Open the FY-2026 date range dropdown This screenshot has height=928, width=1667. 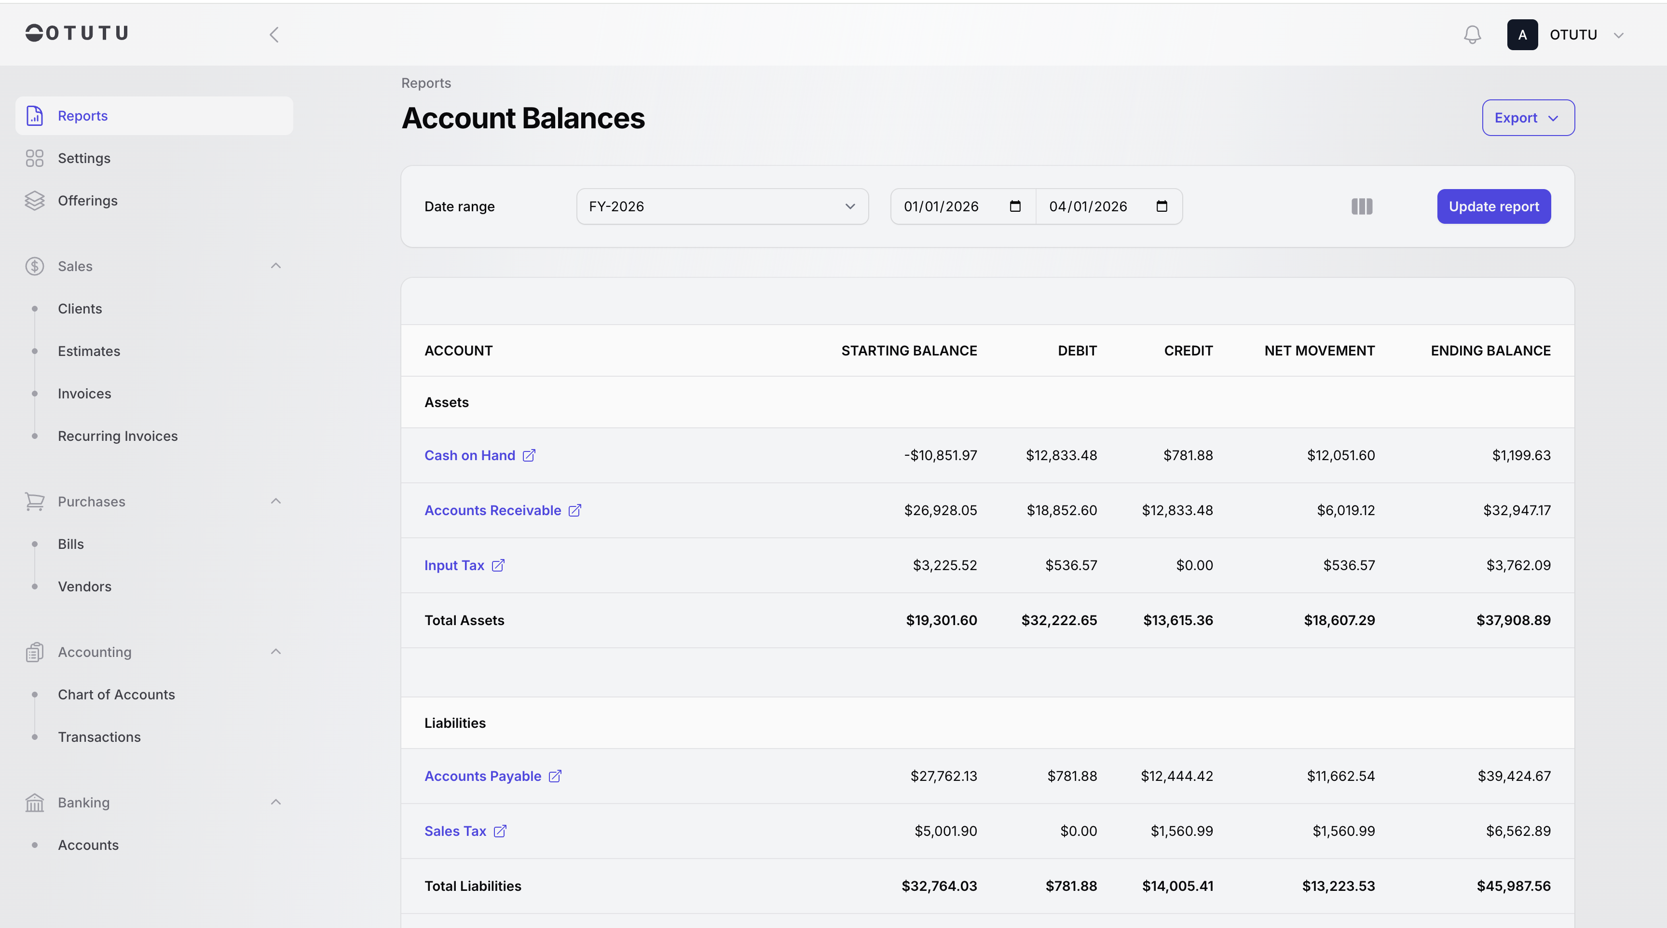(x=722, y=206)
